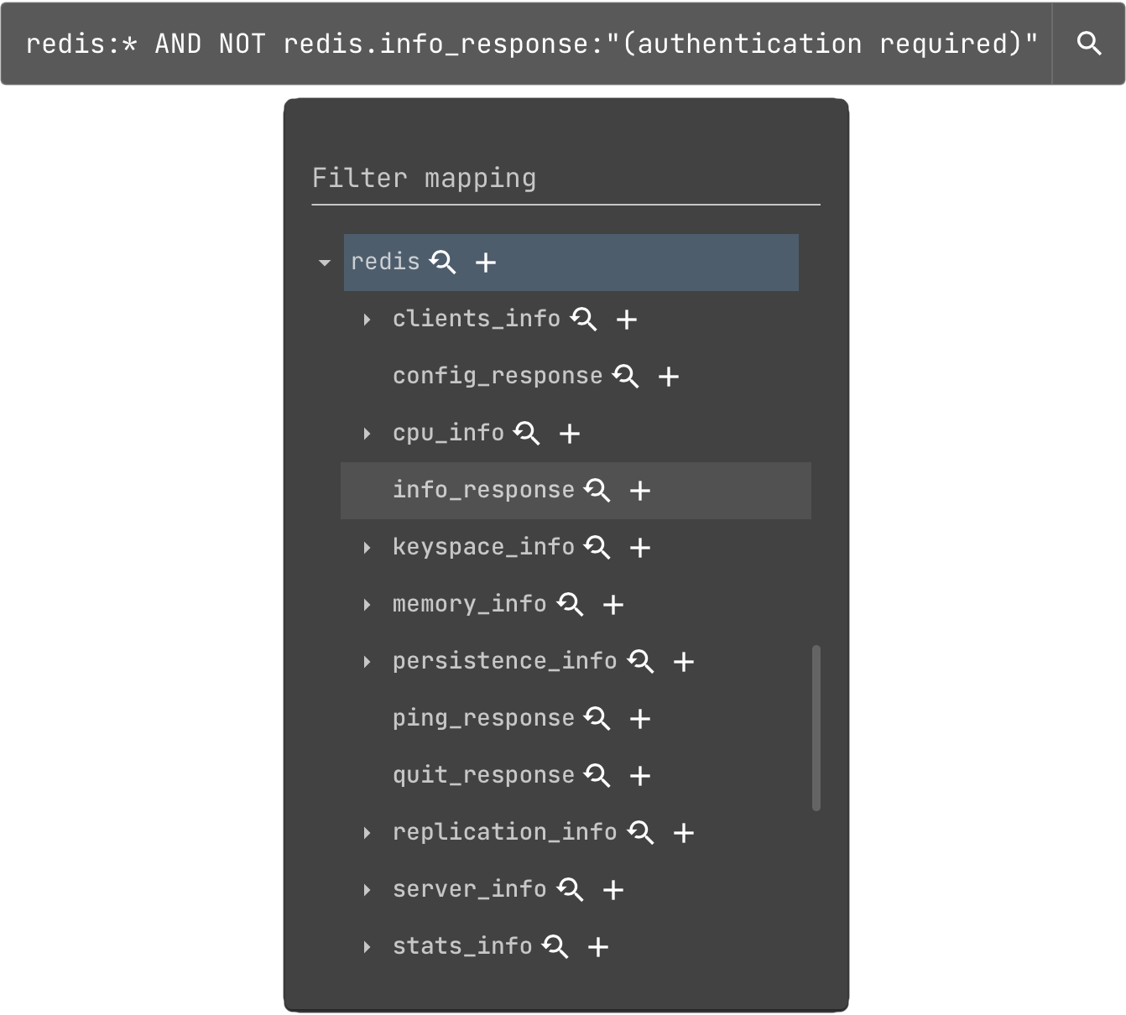
Task: Run the search with the search bar icon
Action: [x=1089, y=43]
